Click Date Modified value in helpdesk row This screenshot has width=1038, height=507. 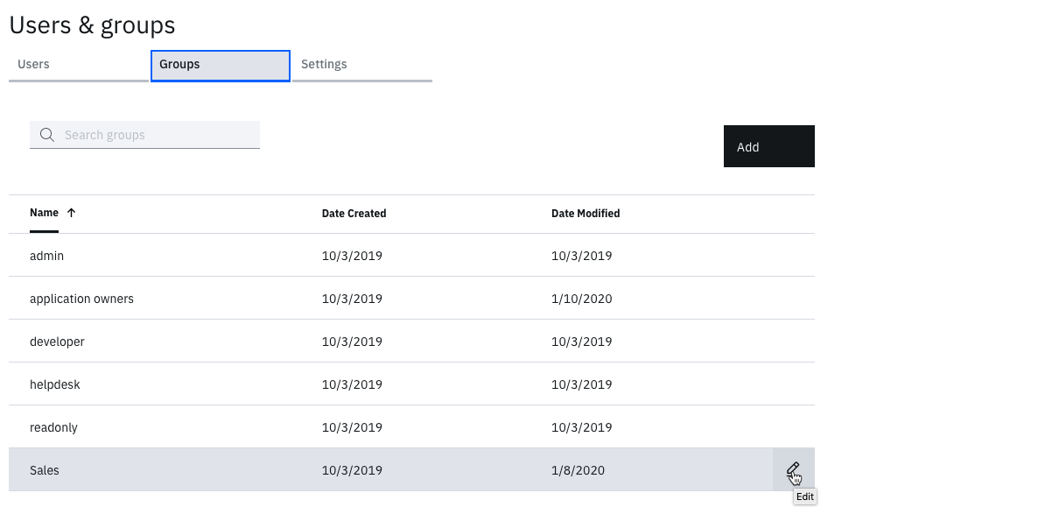[582, 384]
